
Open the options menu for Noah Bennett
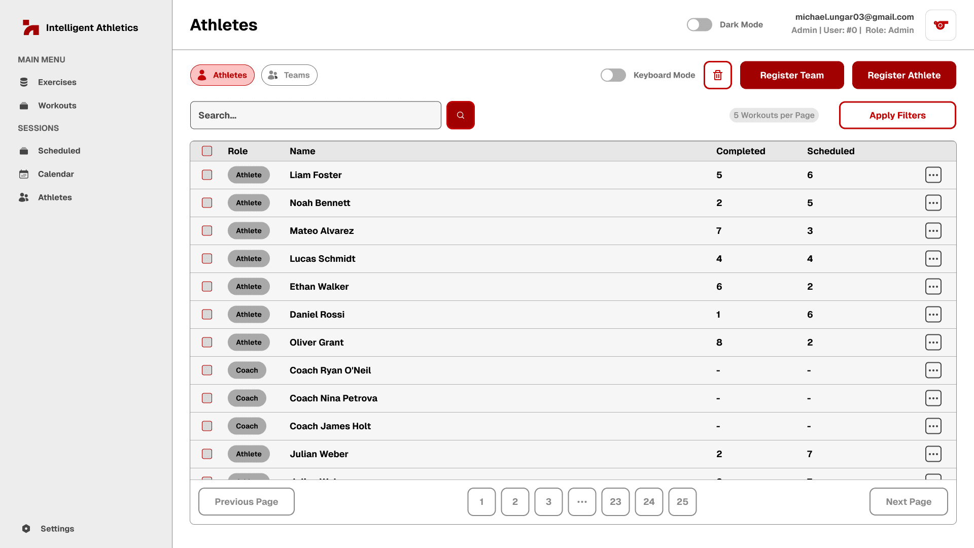pos(933,203)
